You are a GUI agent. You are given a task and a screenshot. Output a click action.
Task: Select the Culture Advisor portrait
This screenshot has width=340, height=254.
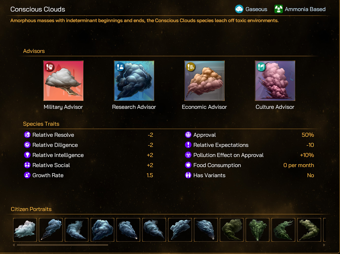[275, 81]
